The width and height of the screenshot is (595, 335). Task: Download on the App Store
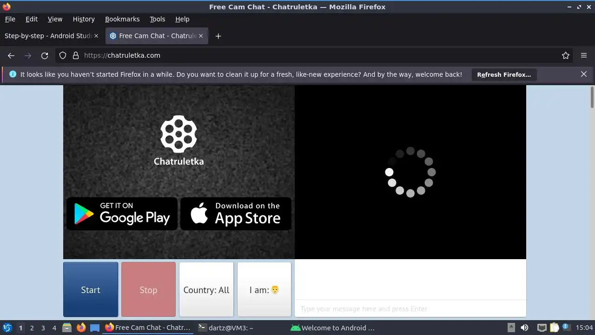pyautogui.click(x=236, y=214)
